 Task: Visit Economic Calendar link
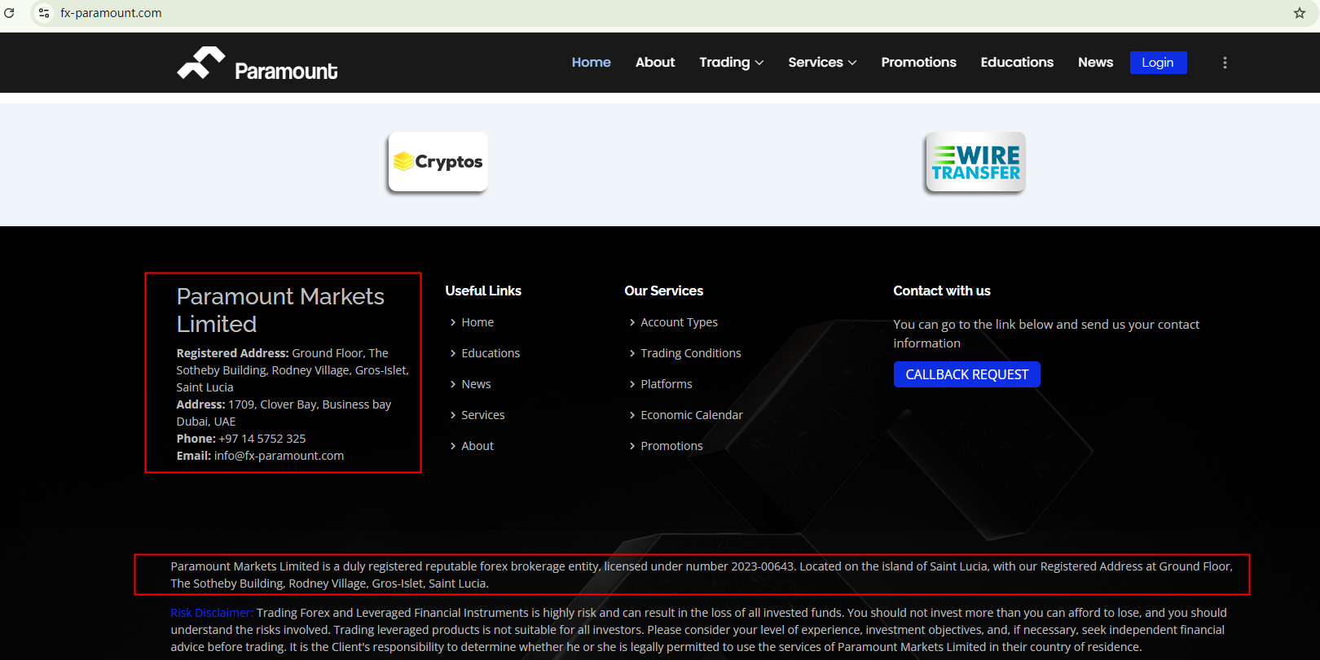(691, 415)
